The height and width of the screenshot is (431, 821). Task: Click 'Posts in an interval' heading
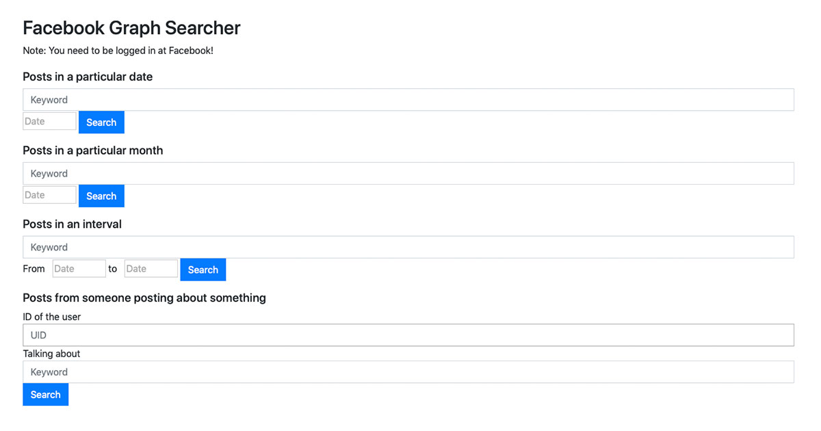(72, 224)
